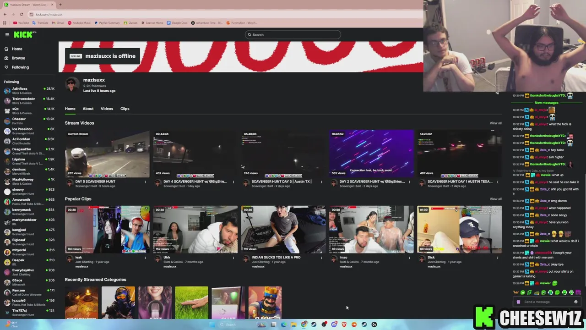Open SCAVENGER HUNT DAY 1 AUSTIN thumbnail
Viewport: 586px width, 330px height.
(459, 154)
